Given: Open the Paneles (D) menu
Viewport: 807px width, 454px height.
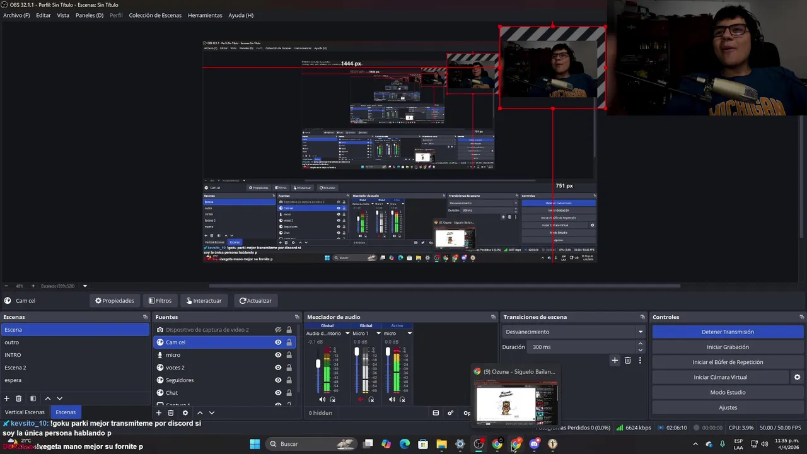Looking at the screenshot, I should 90,15.
